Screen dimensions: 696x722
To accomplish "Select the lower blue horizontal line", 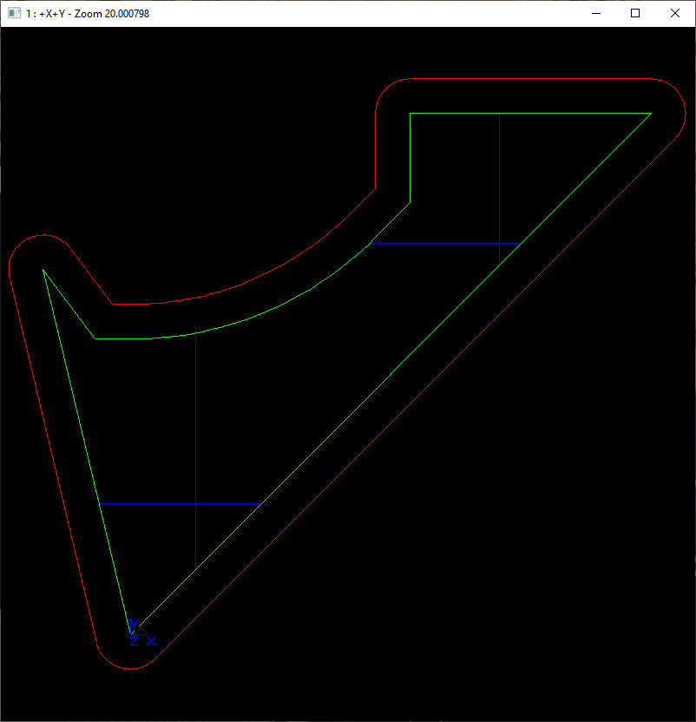I will [178, 503].
